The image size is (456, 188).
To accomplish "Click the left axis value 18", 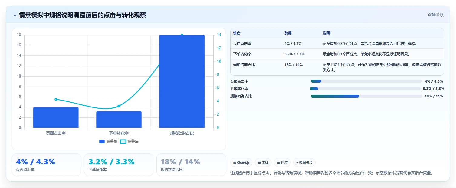I will [19, 35].
